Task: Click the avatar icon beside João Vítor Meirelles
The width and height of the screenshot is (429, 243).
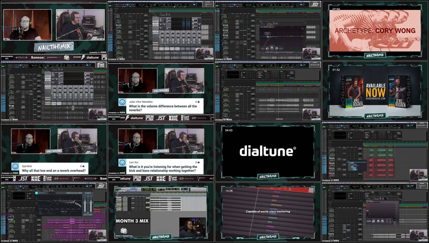Action: pyautogui.click(x=122, y=102)
